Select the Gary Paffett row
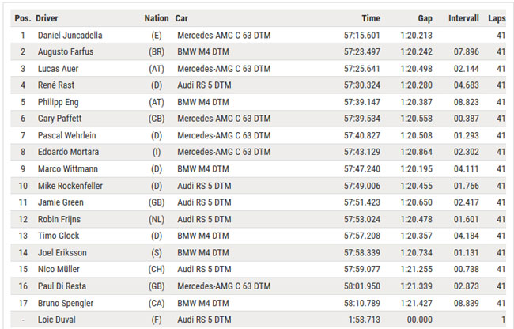This screenshot has height=329, width=514. coord(59,119)
